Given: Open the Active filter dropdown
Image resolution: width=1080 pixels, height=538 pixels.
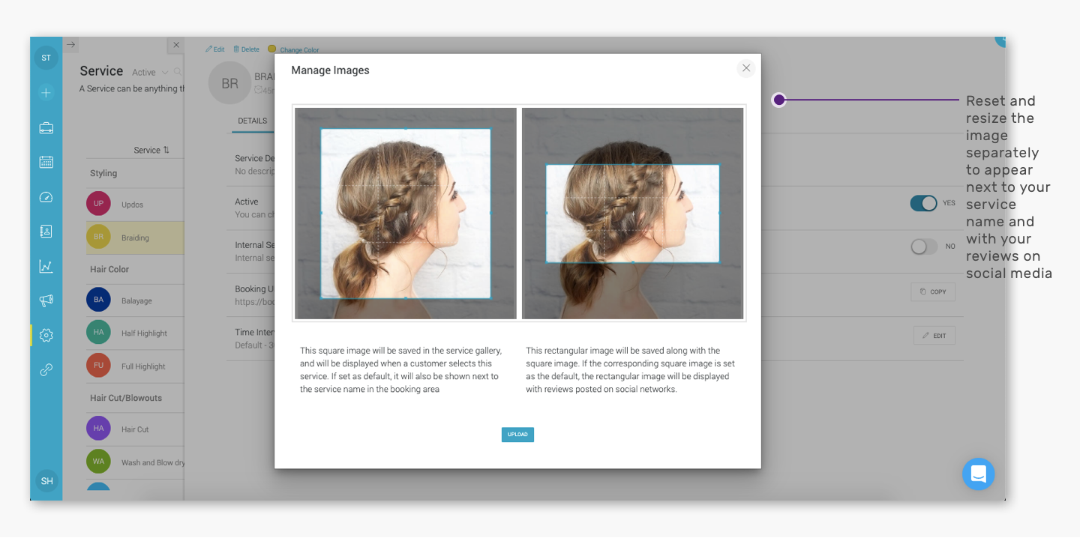Looking at the screenshot, I should pyautogui.click(x=150, y=73).
